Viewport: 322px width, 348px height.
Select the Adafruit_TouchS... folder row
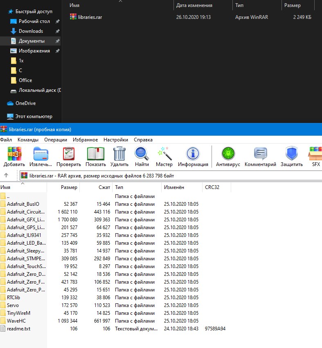click(x=115, y=266)
